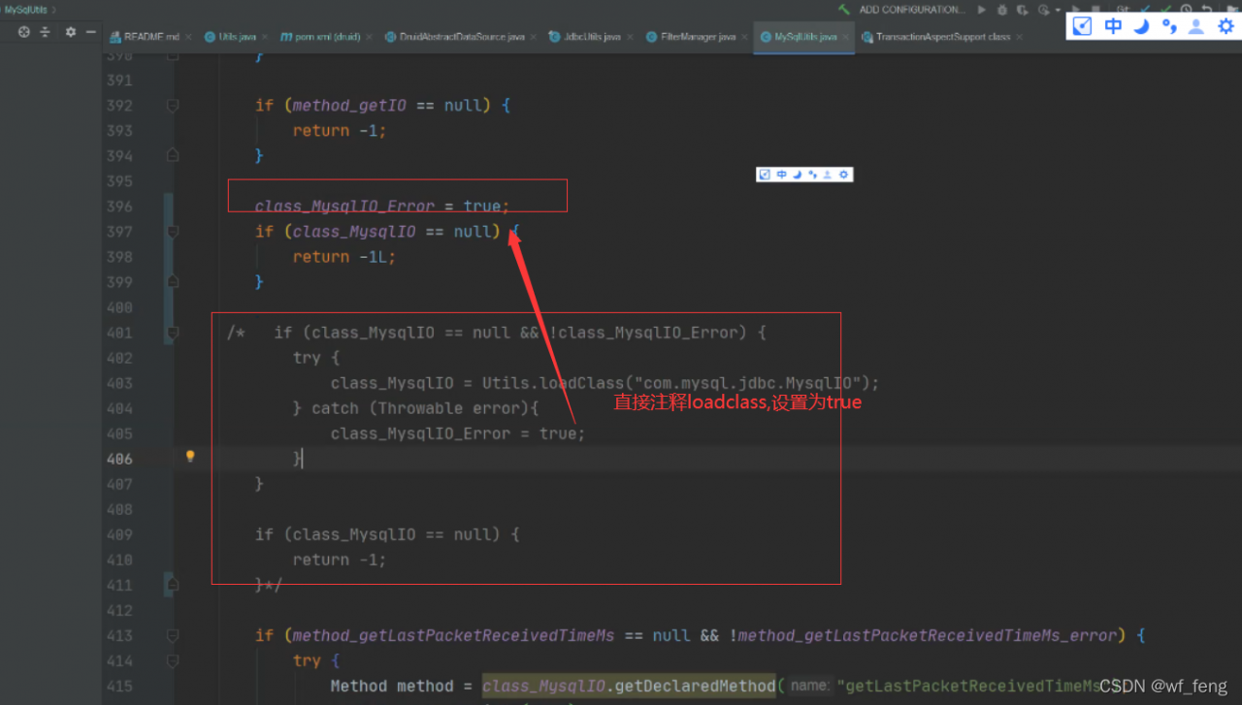
Task: Click the Expand/Collapse All project icon
Action: click(45, 32)
